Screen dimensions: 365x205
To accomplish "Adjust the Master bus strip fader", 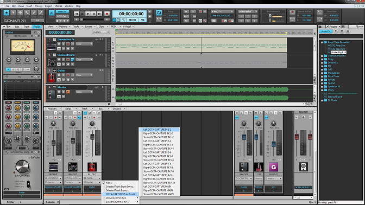I will click(x=244, y=137).
